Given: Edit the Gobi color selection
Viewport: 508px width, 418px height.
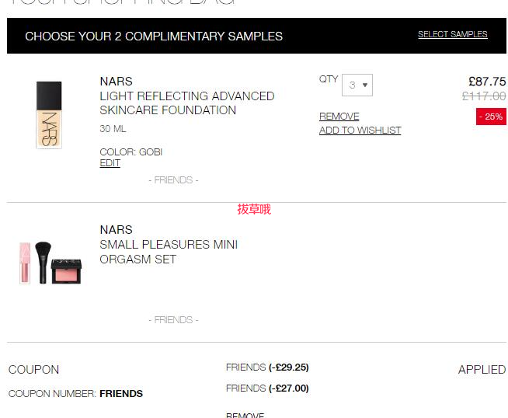Looking at the screenshot, I should (110, 163).
